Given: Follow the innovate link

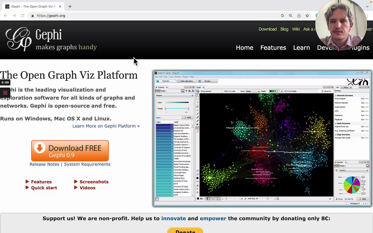Looking at the screenshot, I should point(173,218).
